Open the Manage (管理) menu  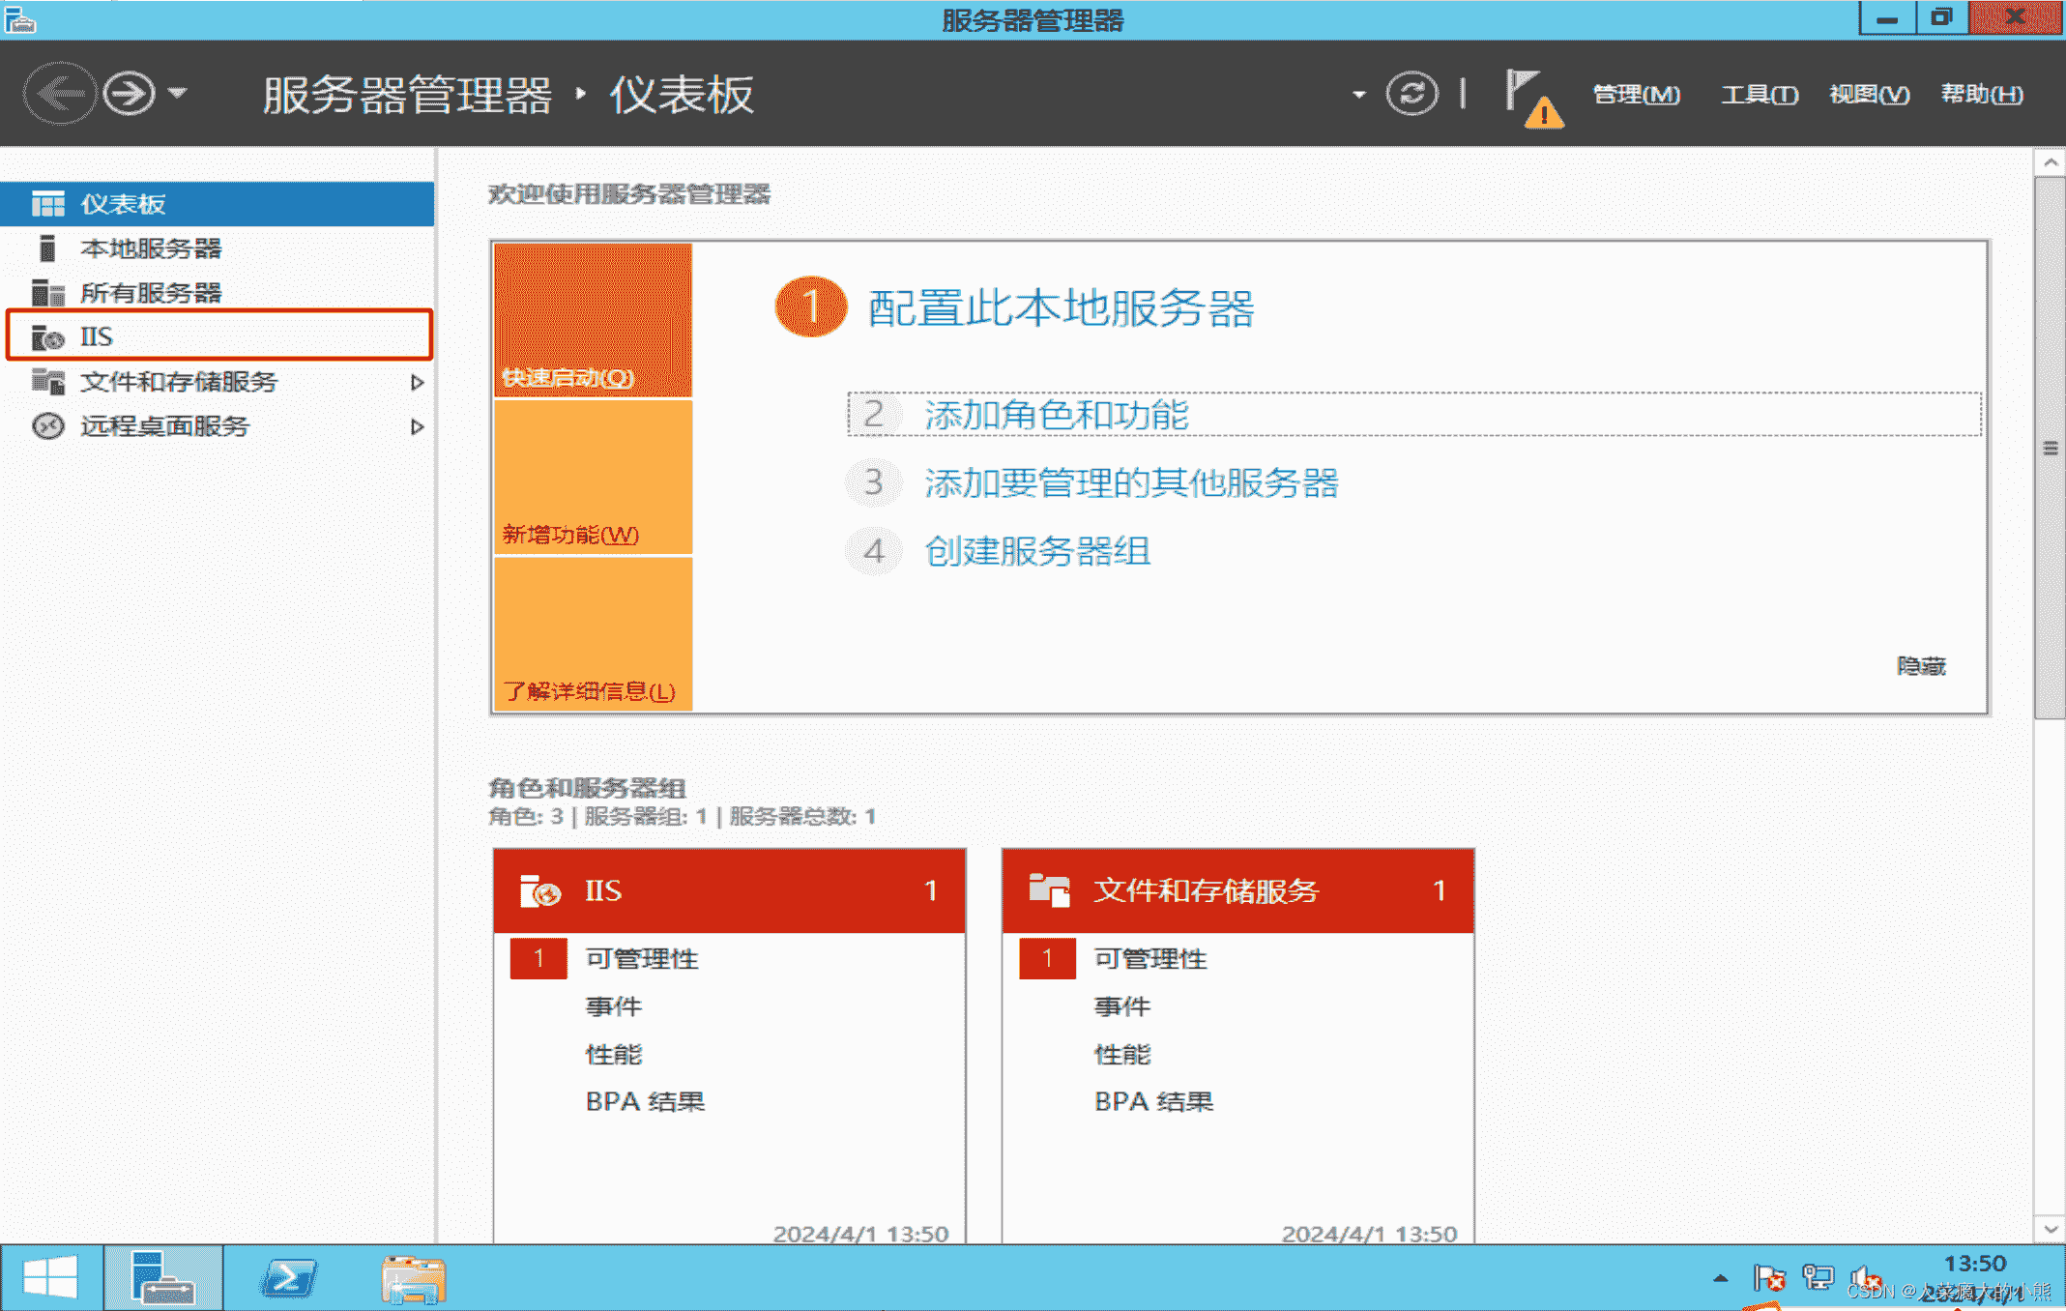pos(1636,95)
